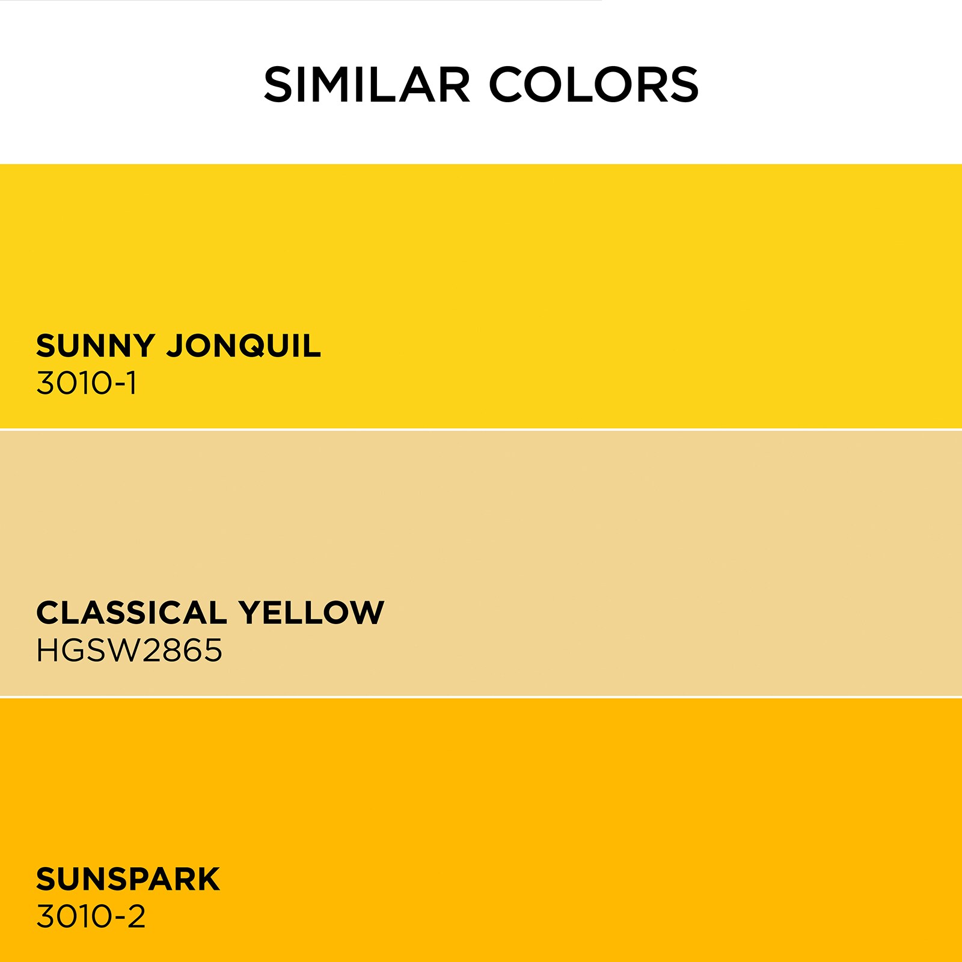
Task: Click the word SIMILAR in the title
Action: (367, 84)
